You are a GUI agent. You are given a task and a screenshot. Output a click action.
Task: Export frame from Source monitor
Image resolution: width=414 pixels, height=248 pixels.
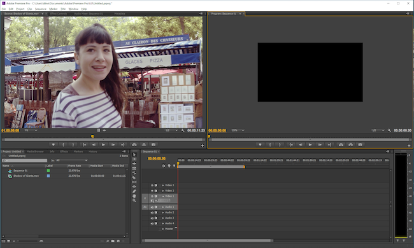click(x=153, y=145)
